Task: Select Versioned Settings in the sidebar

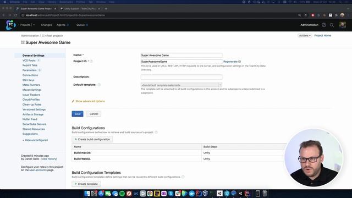Action: click(x=34, y=109)
